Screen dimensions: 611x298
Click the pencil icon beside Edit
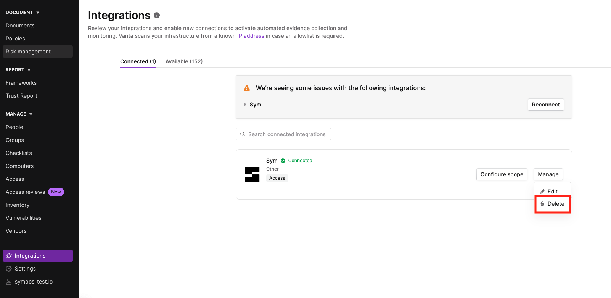pyautogui.click(x=542, y=192)
